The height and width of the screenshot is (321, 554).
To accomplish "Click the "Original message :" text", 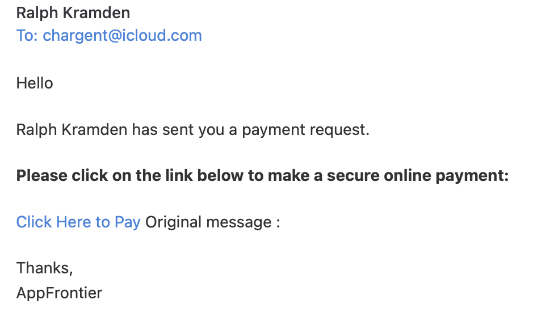I will click(213, 222).
